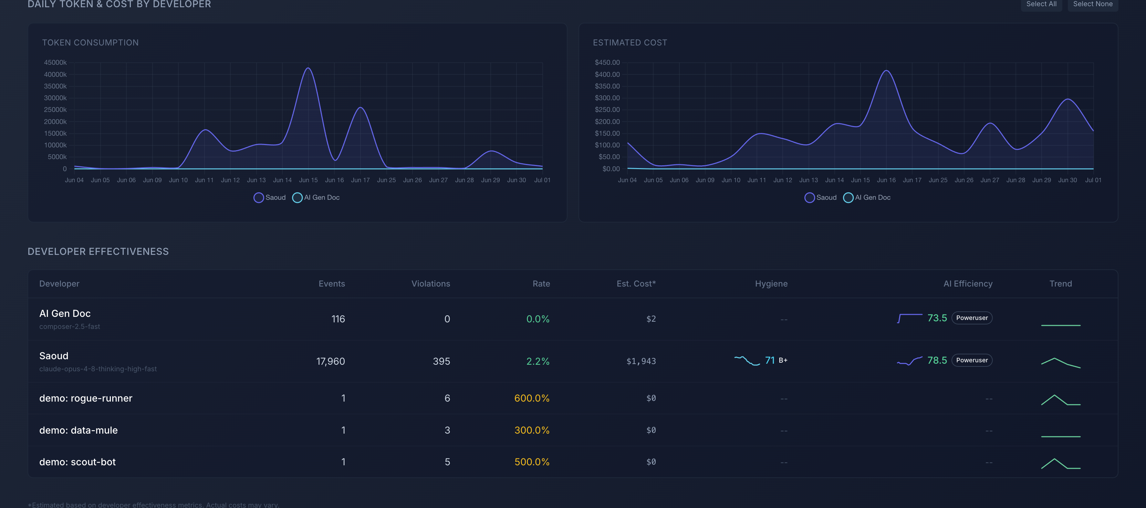Click AI Gen Doc's AI Efficiency sparkline
Image resolution: width=1146 pixels, height=508 pixels.
(910, 318)
